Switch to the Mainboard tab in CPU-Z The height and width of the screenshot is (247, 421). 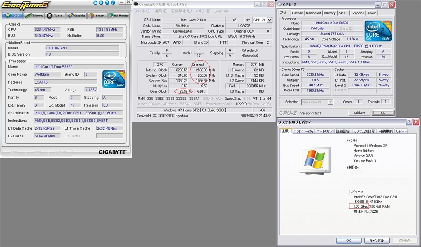click(x=313, y=13)
